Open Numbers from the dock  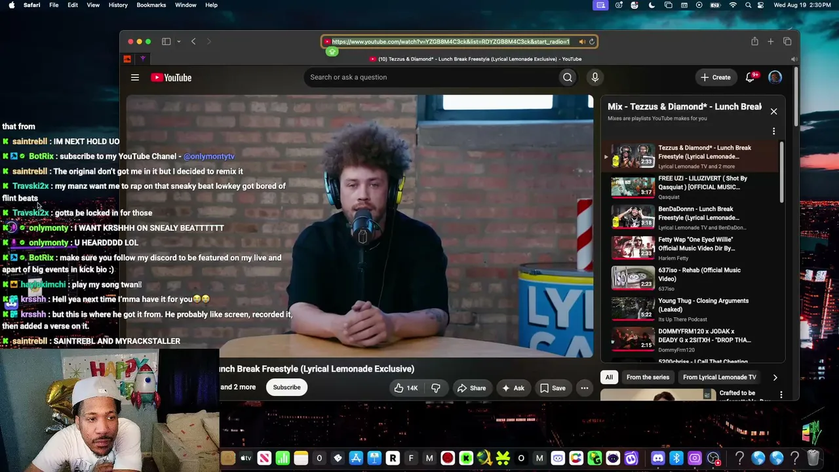tap(283, 458)
